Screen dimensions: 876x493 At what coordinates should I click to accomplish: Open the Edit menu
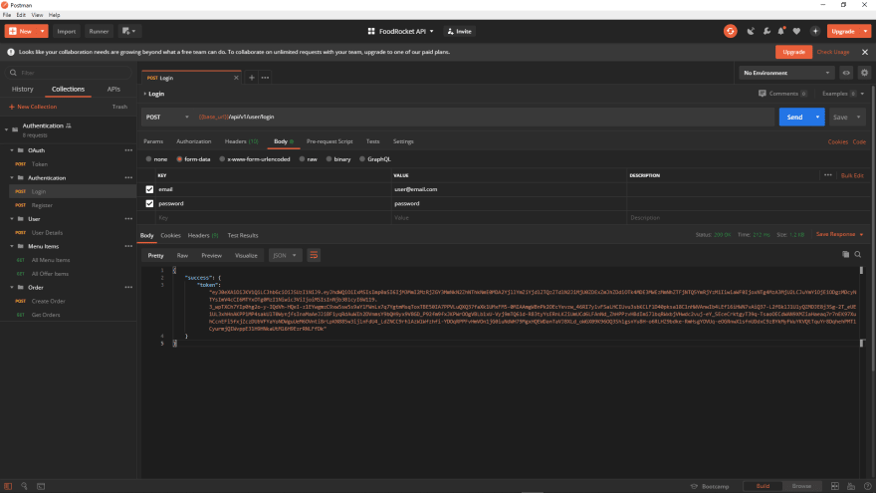pyautogui.click(x=21, y=15)
